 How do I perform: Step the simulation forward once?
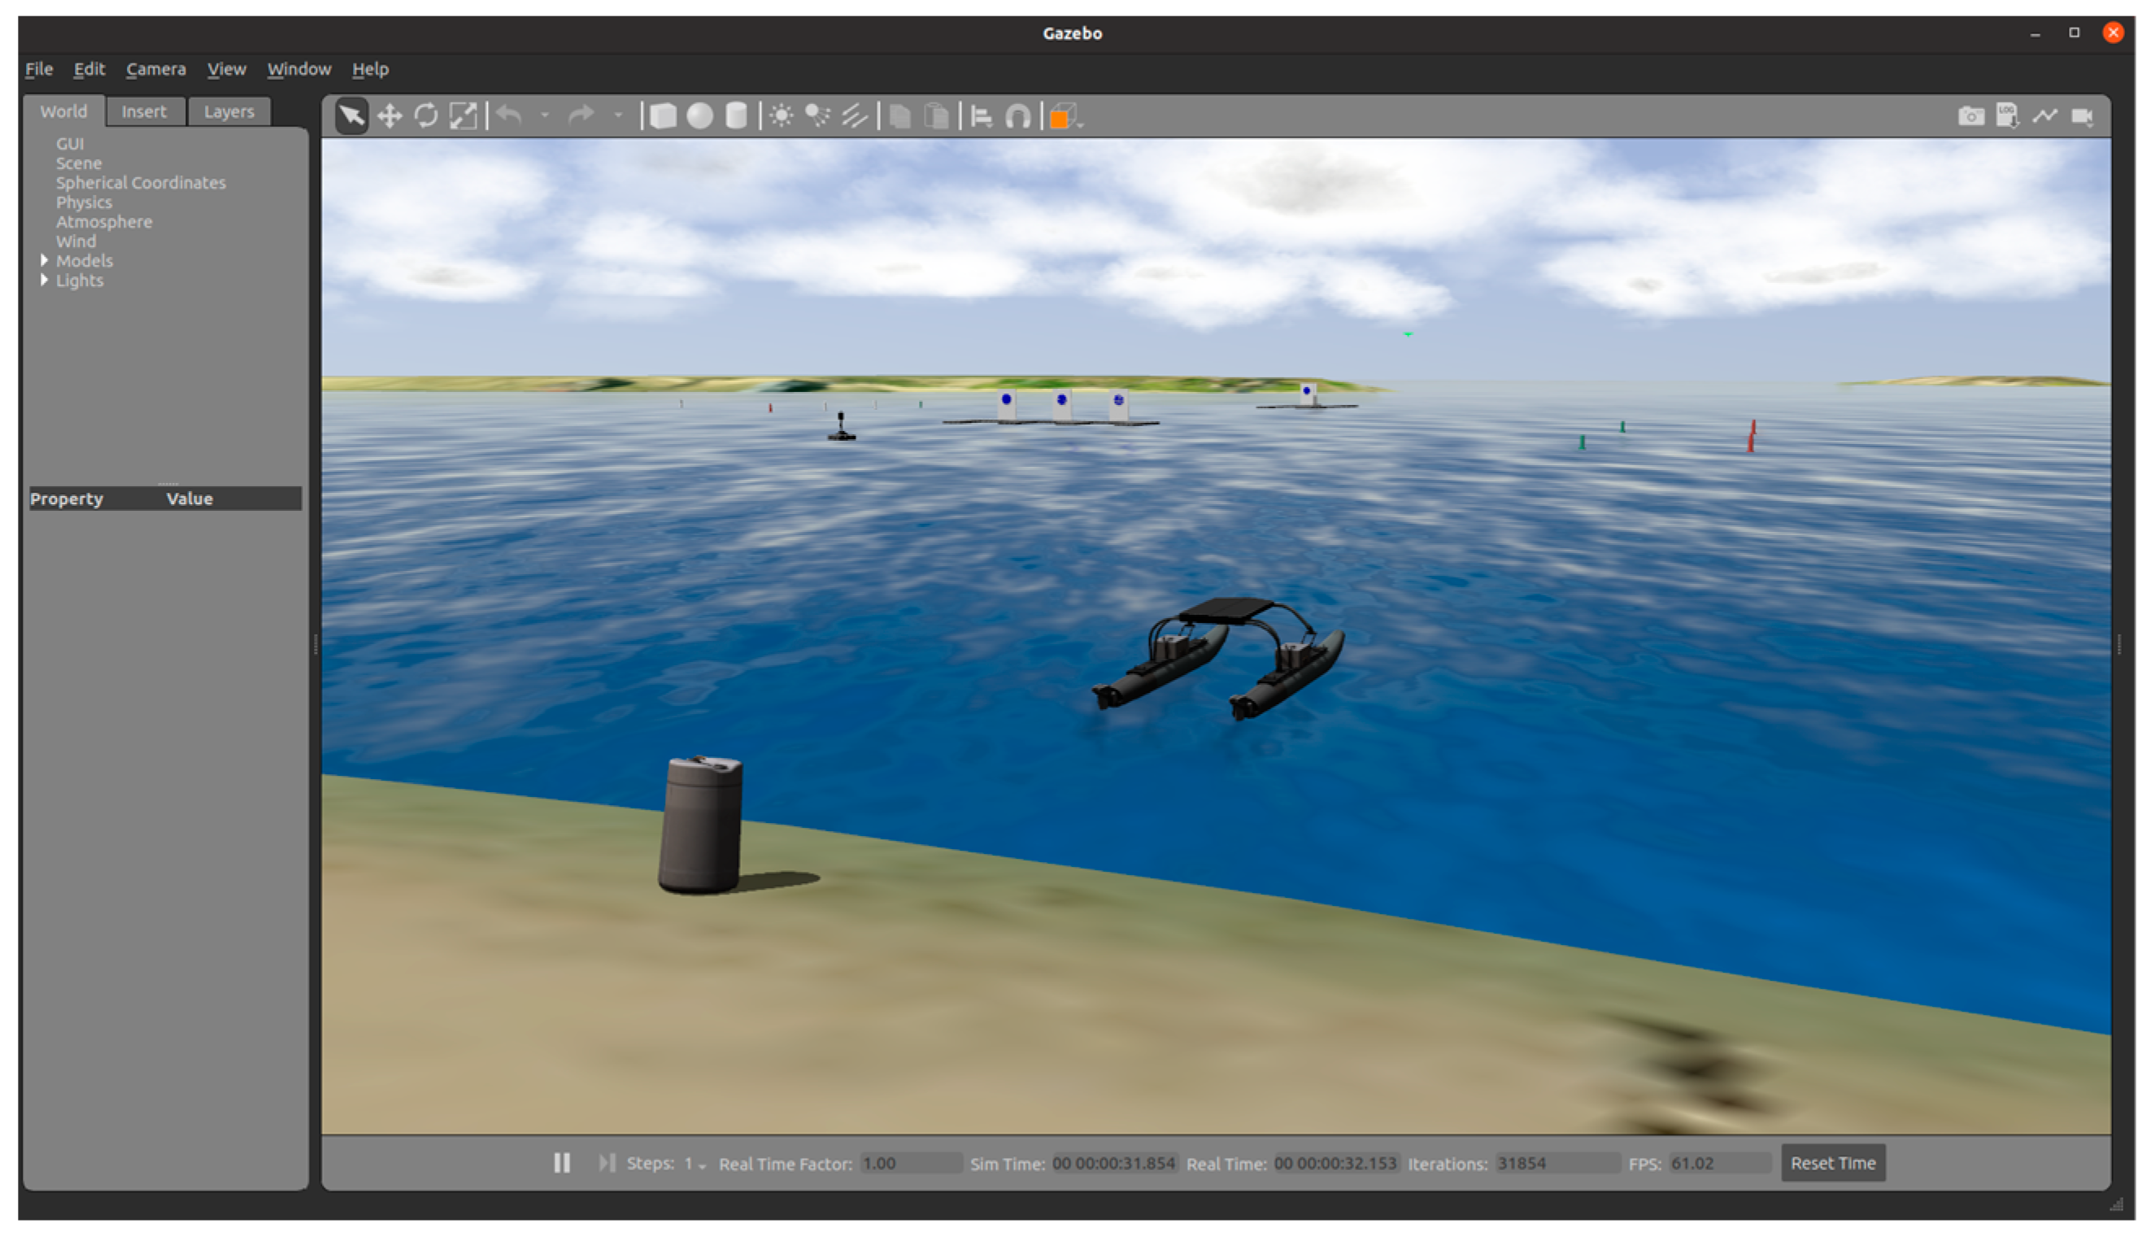[606, 1163]
